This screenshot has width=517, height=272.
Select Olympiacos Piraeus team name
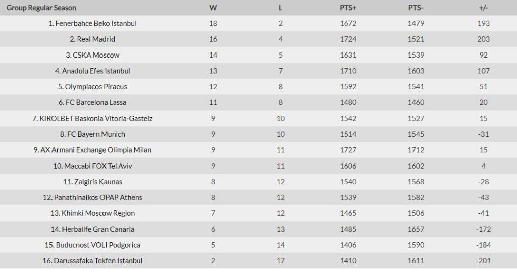(92, 87)
